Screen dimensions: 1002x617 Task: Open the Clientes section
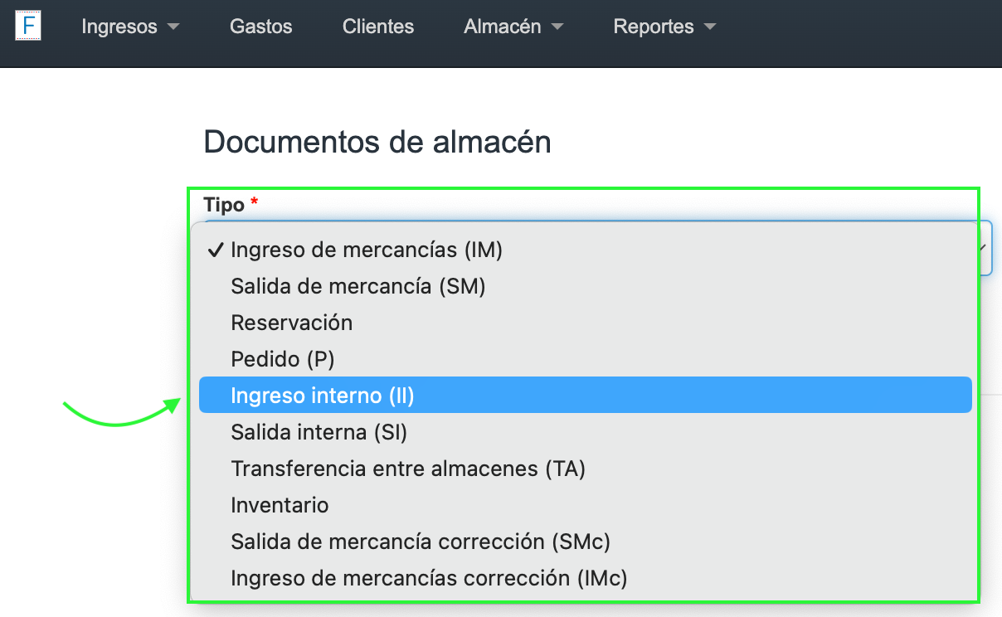[x=378, y=27]
